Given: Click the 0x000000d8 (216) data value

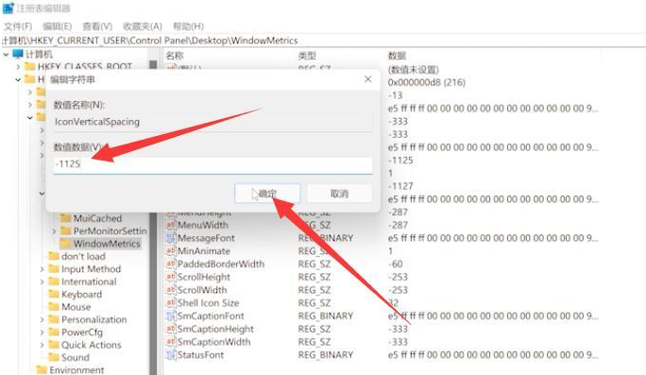Looking at the screenshot, I should 426,82.
